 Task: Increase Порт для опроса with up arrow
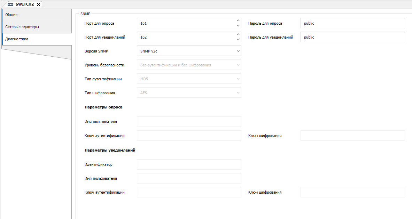point(238,21)
